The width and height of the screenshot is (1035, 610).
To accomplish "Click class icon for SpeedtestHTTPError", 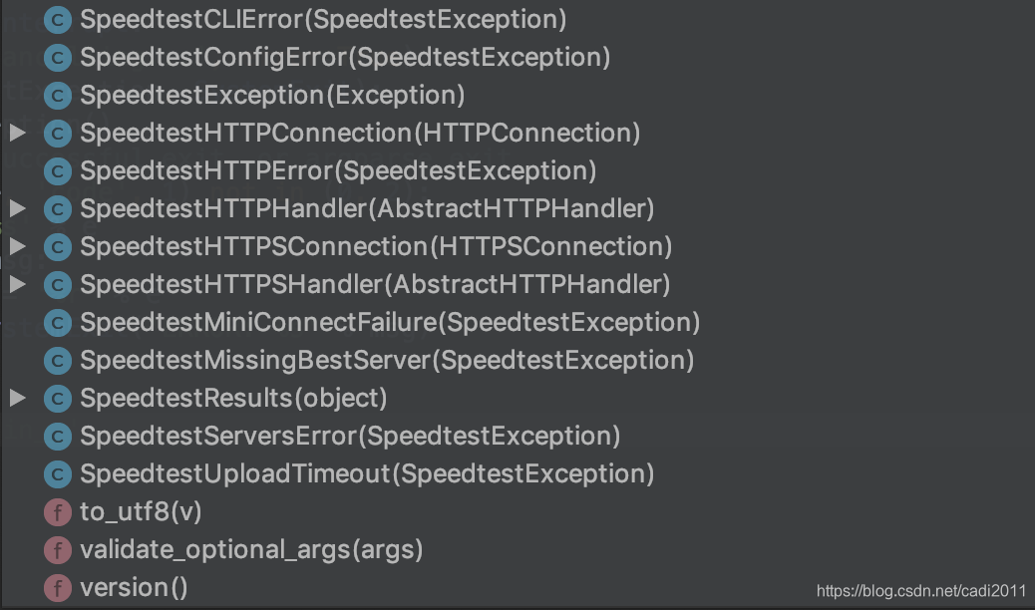I will pyautogui.click(x=58, y=171).
